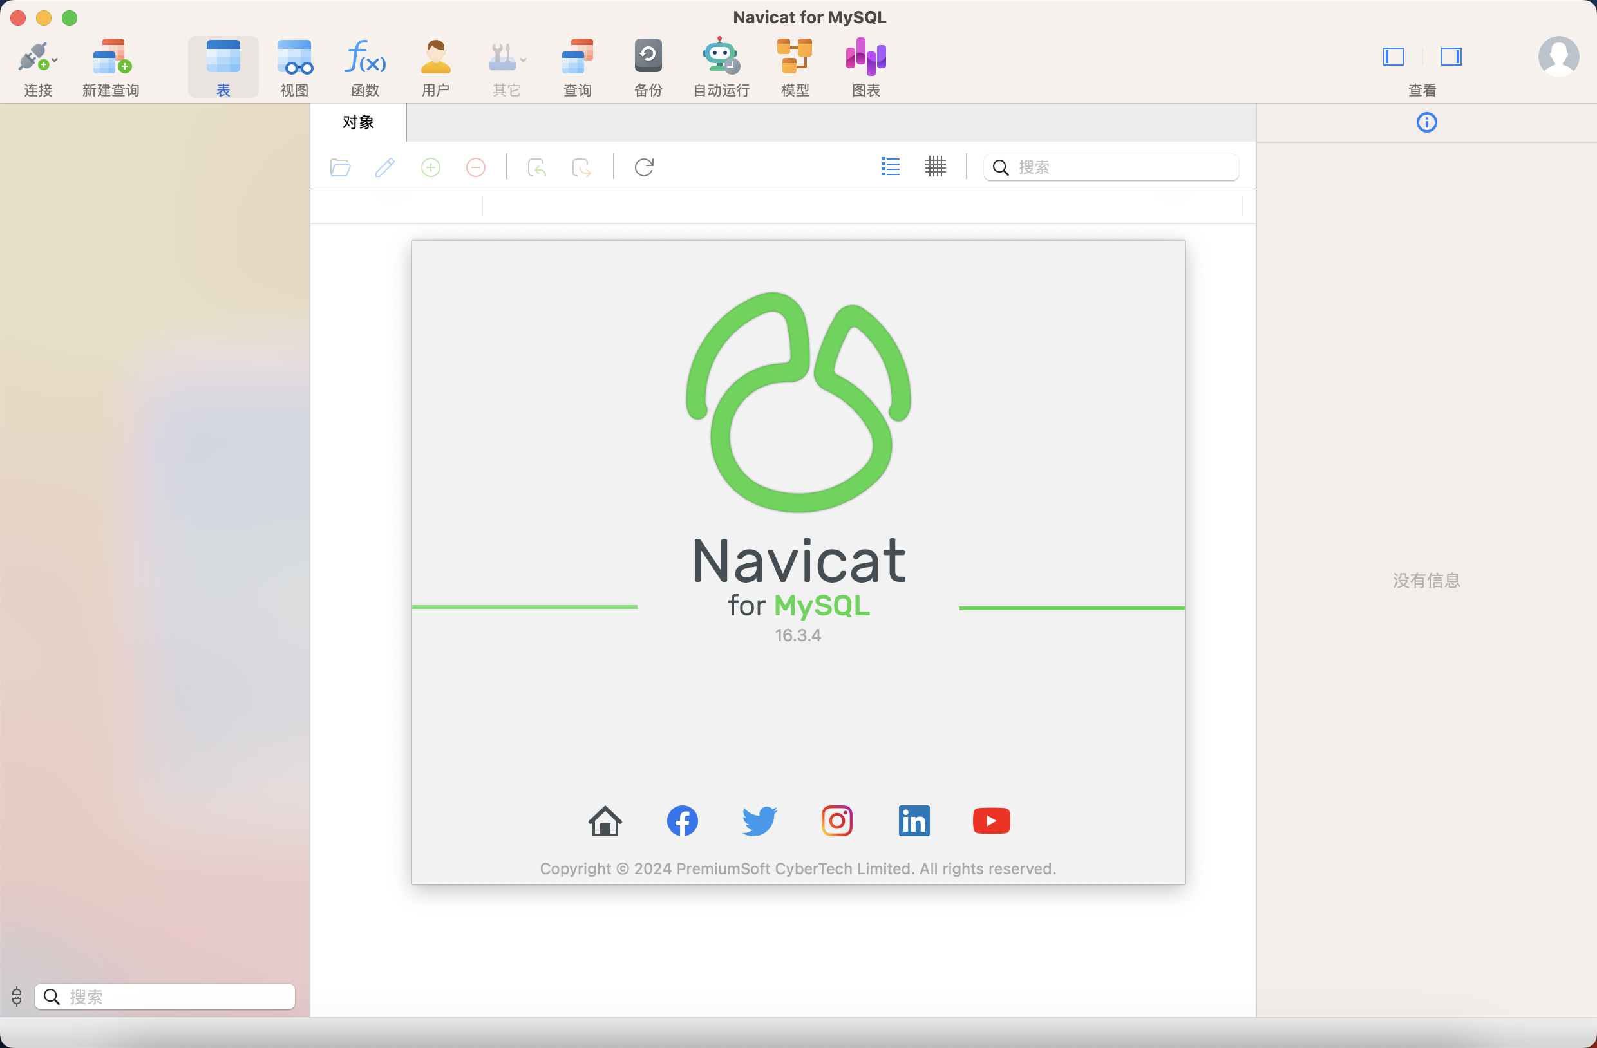Switch to grid detail view mode

(936, 166)
